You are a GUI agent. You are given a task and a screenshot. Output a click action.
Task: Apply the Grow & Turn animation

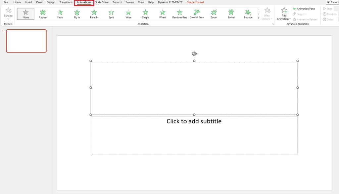click(x=197, y=14)
